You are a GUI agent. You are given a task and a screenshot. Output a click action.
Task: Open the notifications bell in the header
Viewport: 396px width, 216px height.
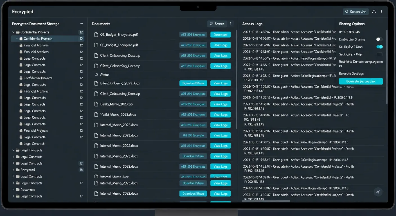pyautogui.click(x=374, y=12)
